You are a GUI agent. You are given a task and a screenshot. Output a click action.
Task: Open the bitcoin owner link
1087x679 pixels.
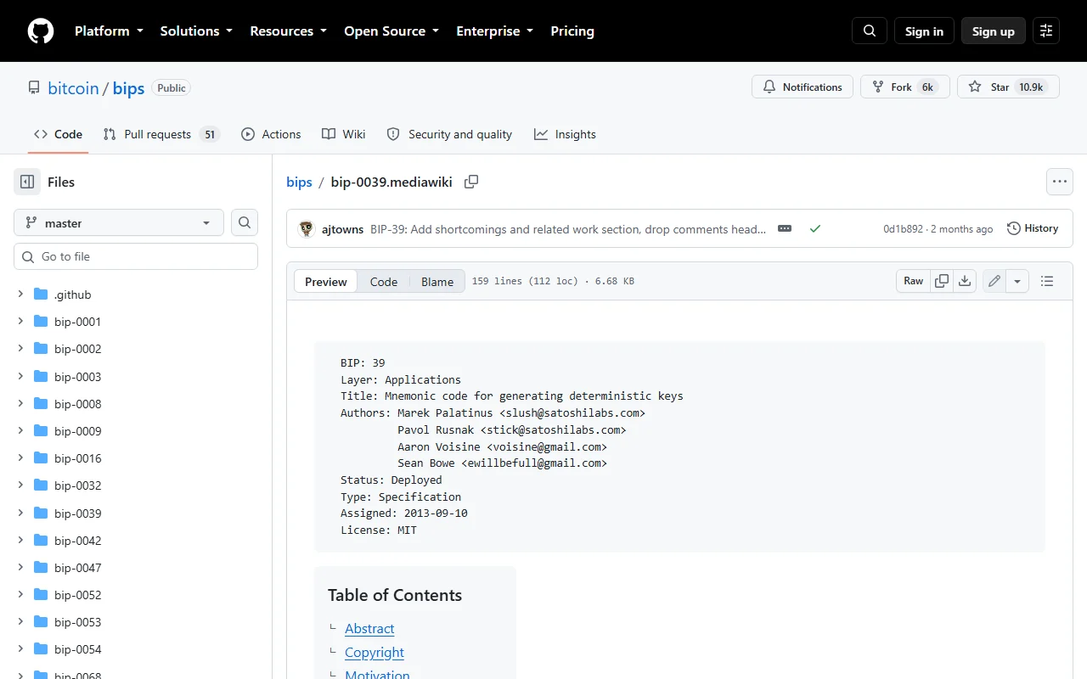pyautogui.click(x=73, y=88)
